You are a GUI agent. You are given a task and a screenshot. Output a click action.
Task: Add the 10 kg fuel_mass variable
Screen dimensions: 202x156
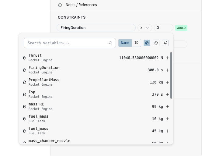tap(168, 119)
